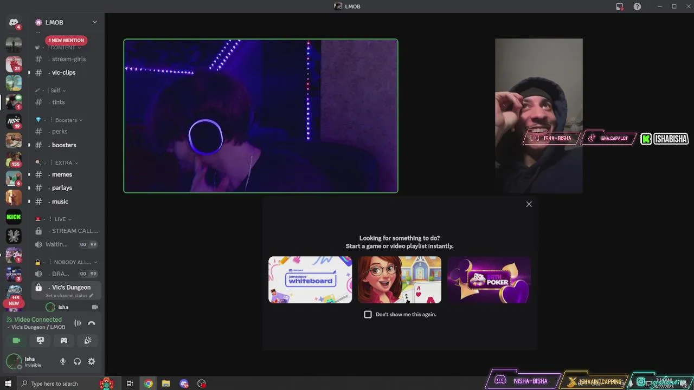The height and width of the screenshot is (390, 694).
Task: Focus the hooded man's video tile
Action: (539, 116)
